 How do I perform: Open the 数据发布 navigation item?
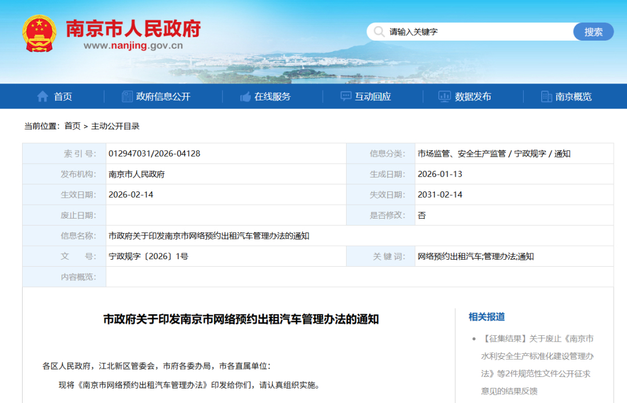[x=473, y=97]
